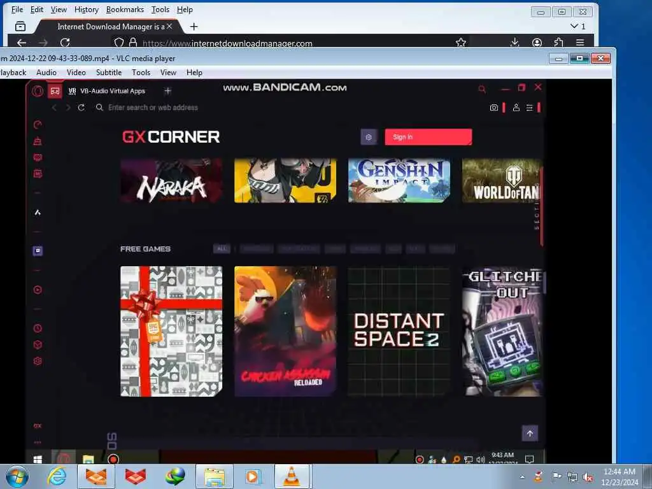This screenshot has width=652, height=489.
Task: Go back using the Firefox back arrow
Action: tap(22, 43)
